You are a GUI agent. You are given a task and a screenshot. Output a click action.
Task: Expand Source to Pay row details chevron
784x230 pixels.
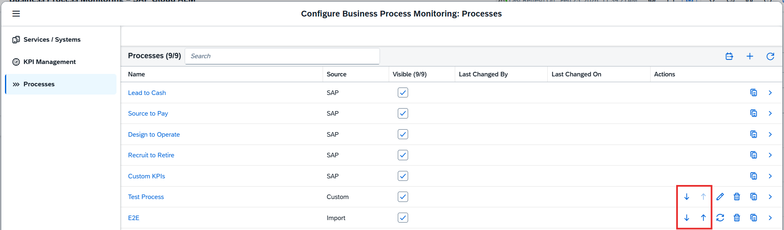[770, 113]
